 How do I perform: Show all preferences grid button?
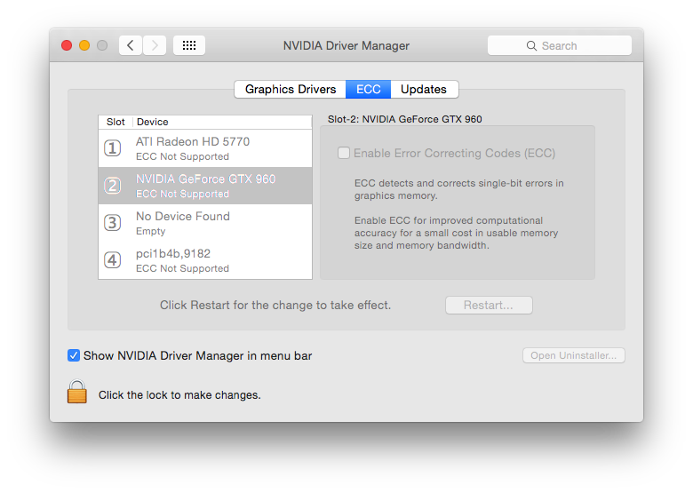189,45
